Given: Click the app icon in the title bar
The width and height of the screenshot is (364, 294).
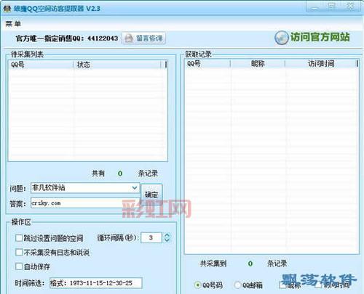Looking at the screenshot, I should pos(7,9).
